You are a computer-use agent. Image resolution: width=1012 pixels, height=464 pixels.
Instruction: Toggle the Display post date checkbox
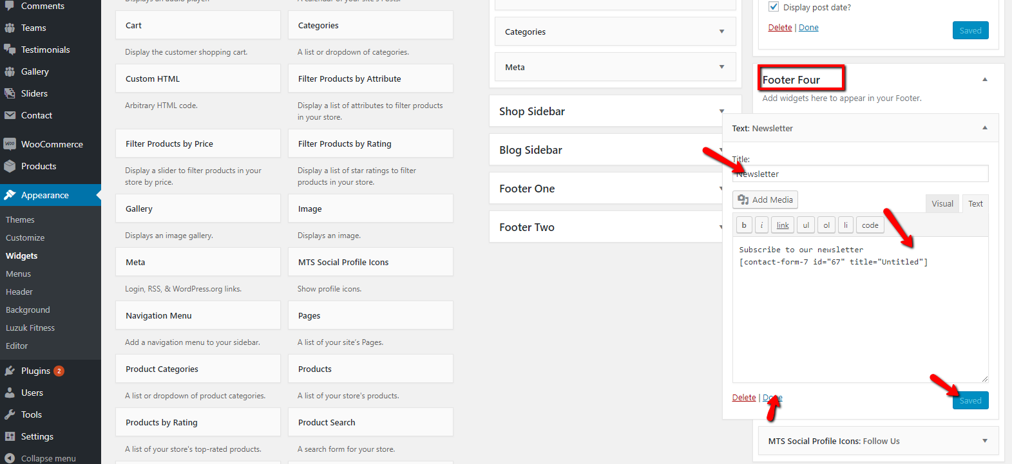coord(774,7)
